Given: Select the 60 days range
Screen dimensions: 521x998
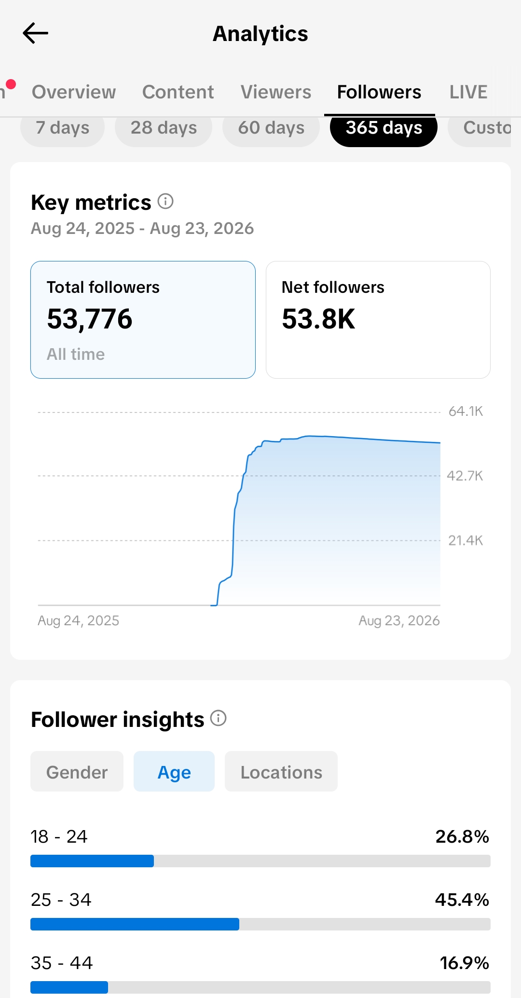Looking at the screenshot, I should pos(271,128).
